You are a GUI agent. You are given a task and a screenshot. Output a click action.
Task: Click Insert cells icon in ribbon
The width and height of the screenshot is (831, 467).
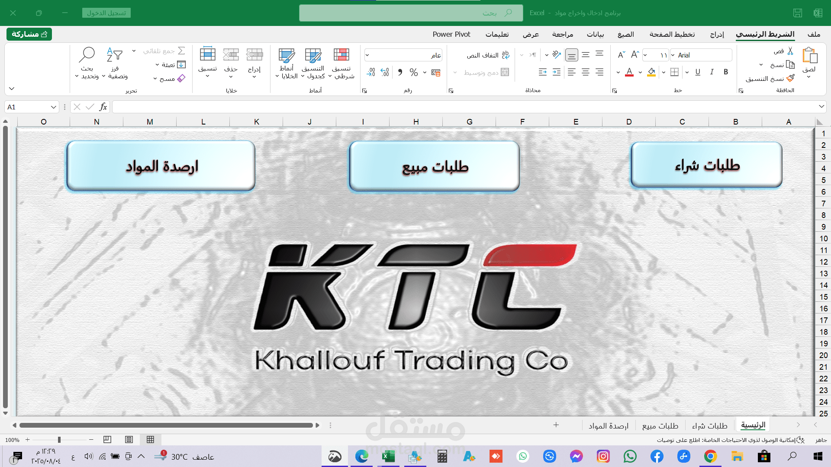click(x=254, y=55)
